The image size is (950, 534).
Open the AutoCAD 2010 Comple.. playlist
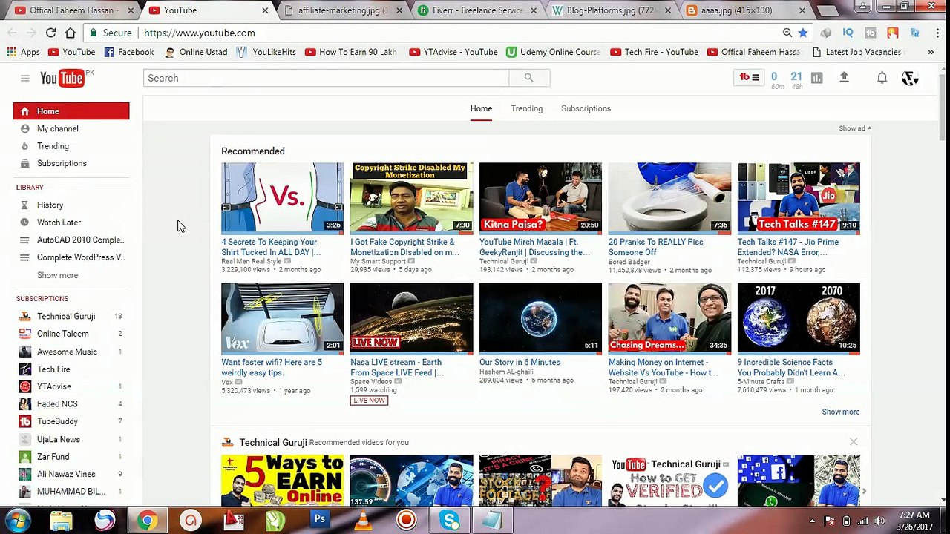(80, 240)
